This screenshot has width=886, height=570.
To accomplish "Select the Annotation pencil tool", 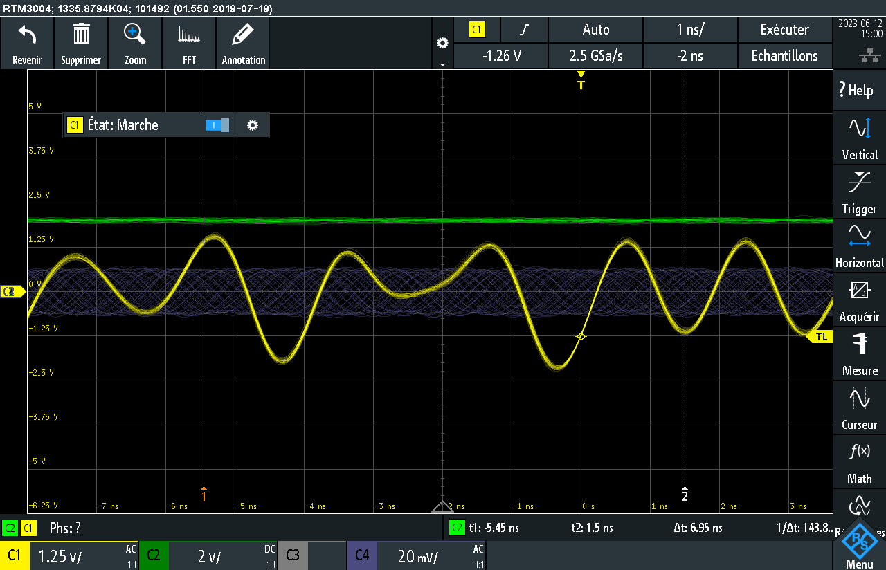I will 243,35.
